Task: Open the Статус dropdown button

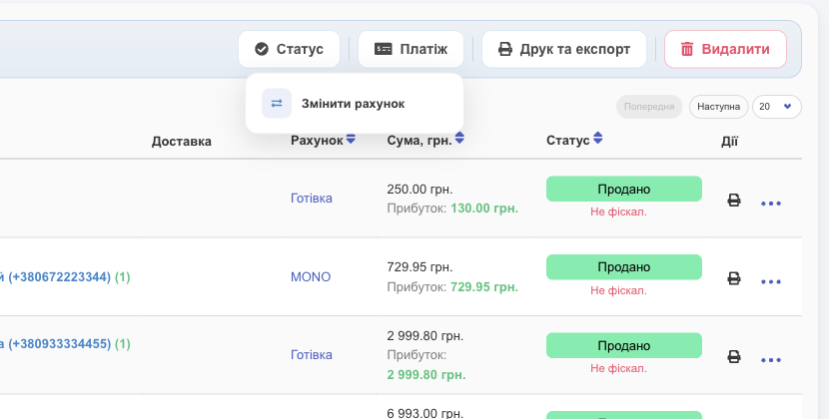Action: tap(289, 49)
